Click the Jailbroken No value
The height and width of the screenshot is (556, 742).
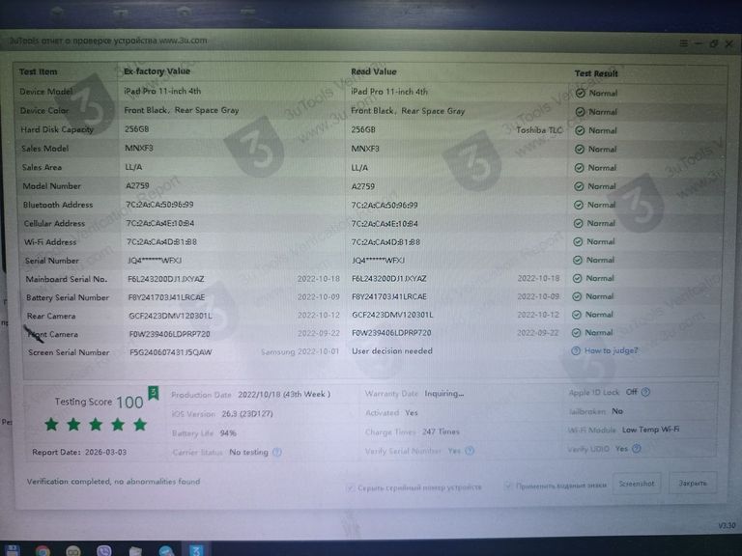[617, 411]
